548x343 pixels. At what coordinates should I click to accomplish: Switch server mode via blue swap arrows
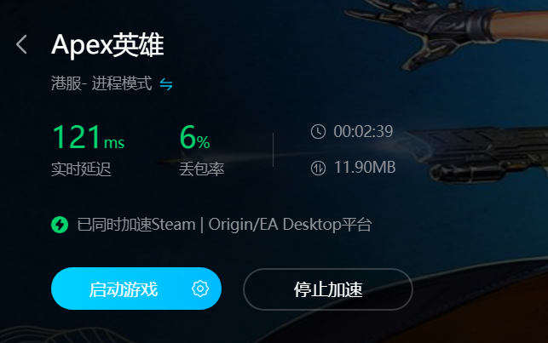click(x=166, y=84)
